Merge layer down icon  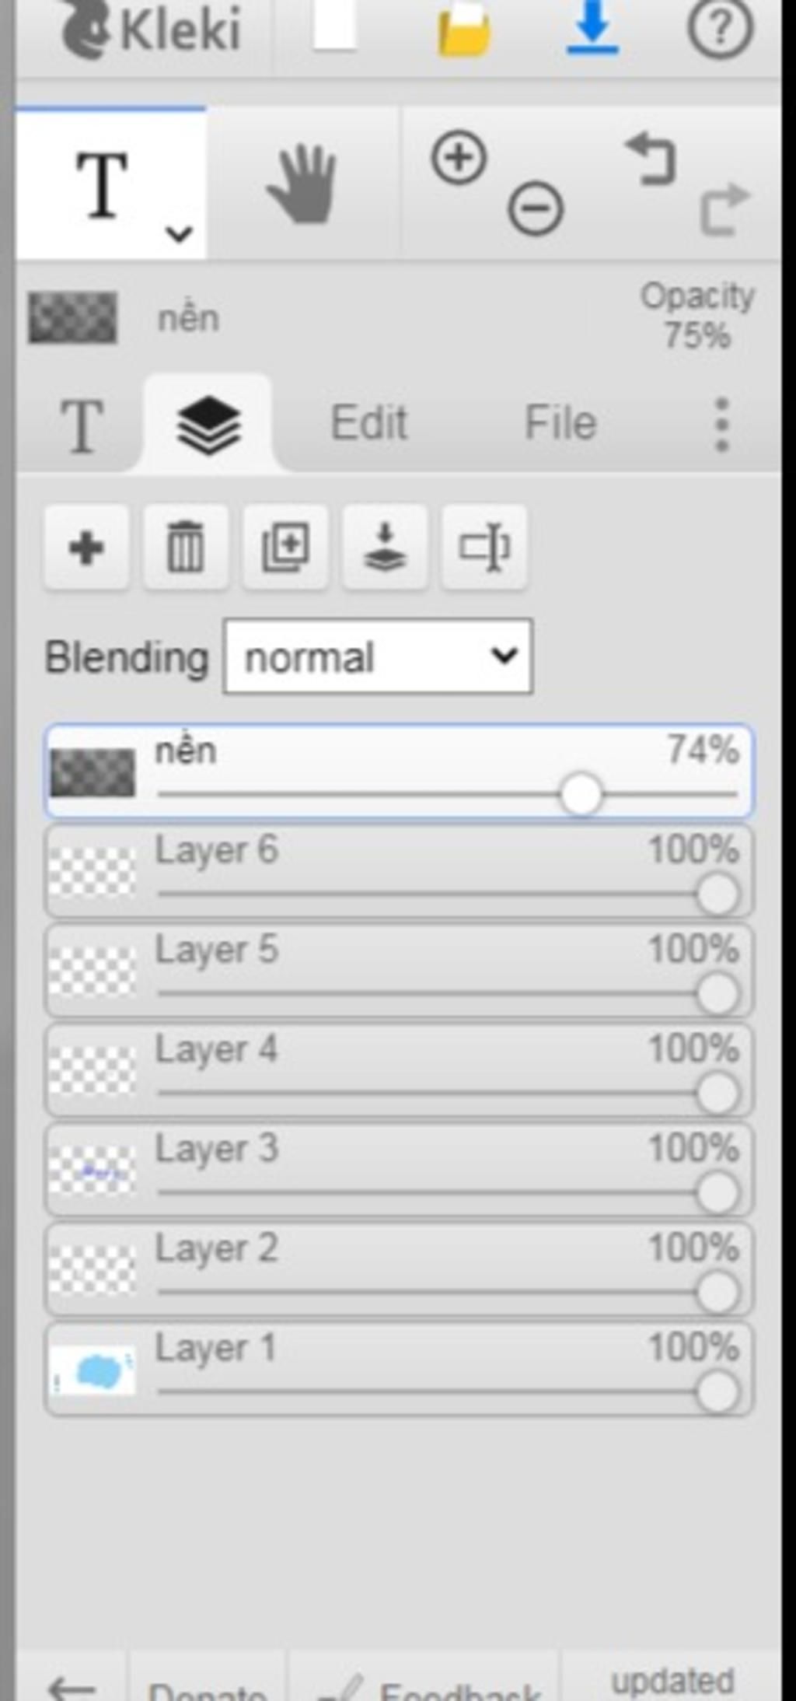[x=385, y=548]
